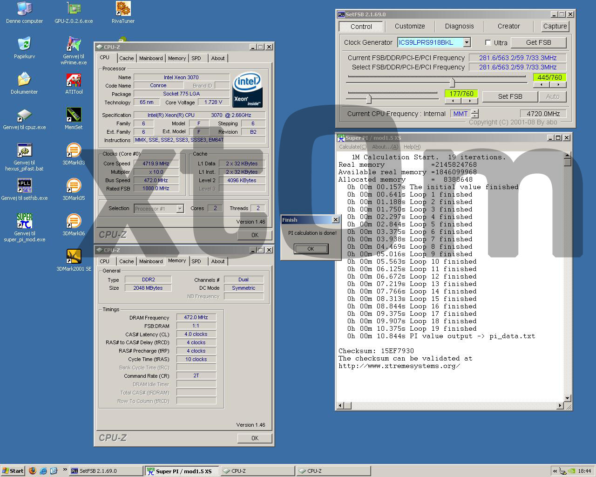
Task: Open CPU tab in lower CPU-Z window
Action: (105, 261)
